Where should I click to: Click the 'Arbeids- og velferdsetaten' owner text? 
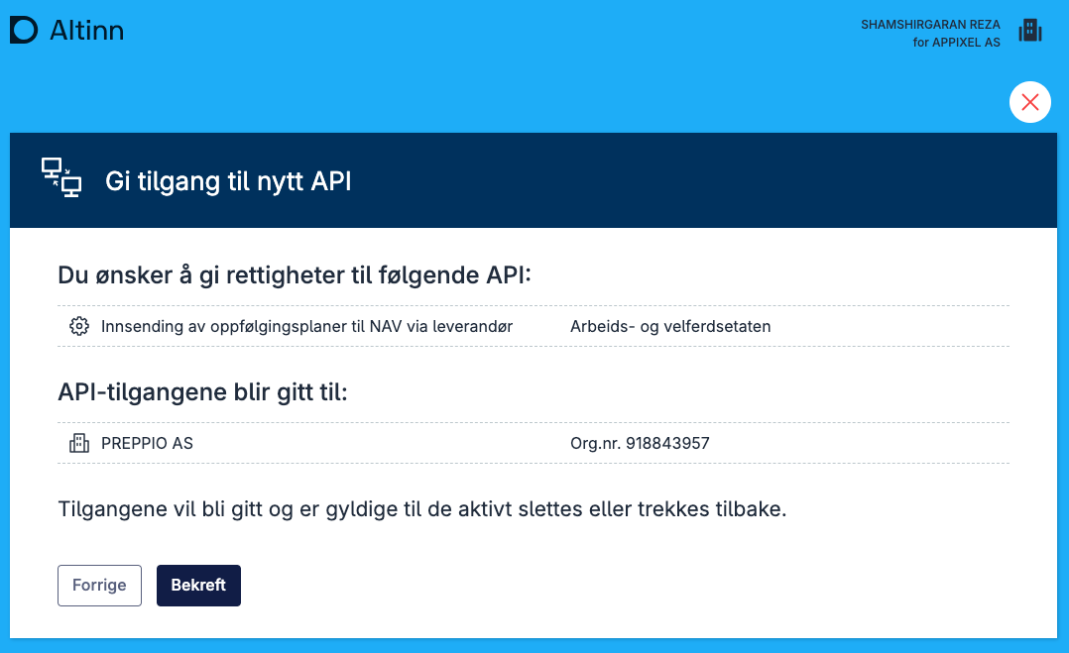point(670,326)
